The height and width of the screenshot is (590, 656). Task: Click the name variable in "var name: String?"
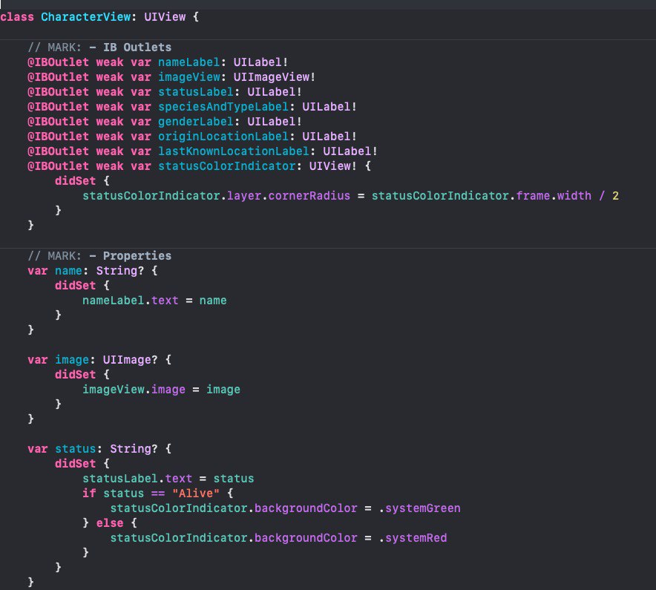click(68, 271)
